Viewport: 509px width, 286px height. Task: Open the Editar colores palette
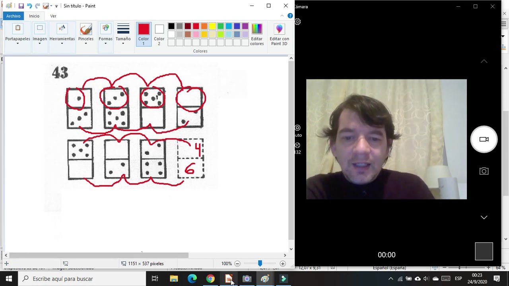tap(257, 35)
